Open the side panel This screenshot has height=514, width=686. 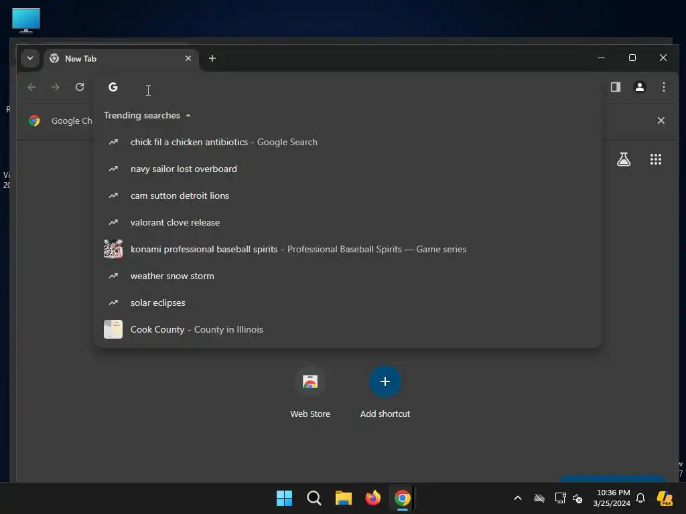616,87
